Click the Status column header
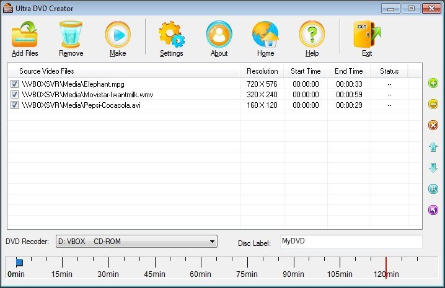The width and height of the screenshot is (445, 288). click(x=389, y=71)
